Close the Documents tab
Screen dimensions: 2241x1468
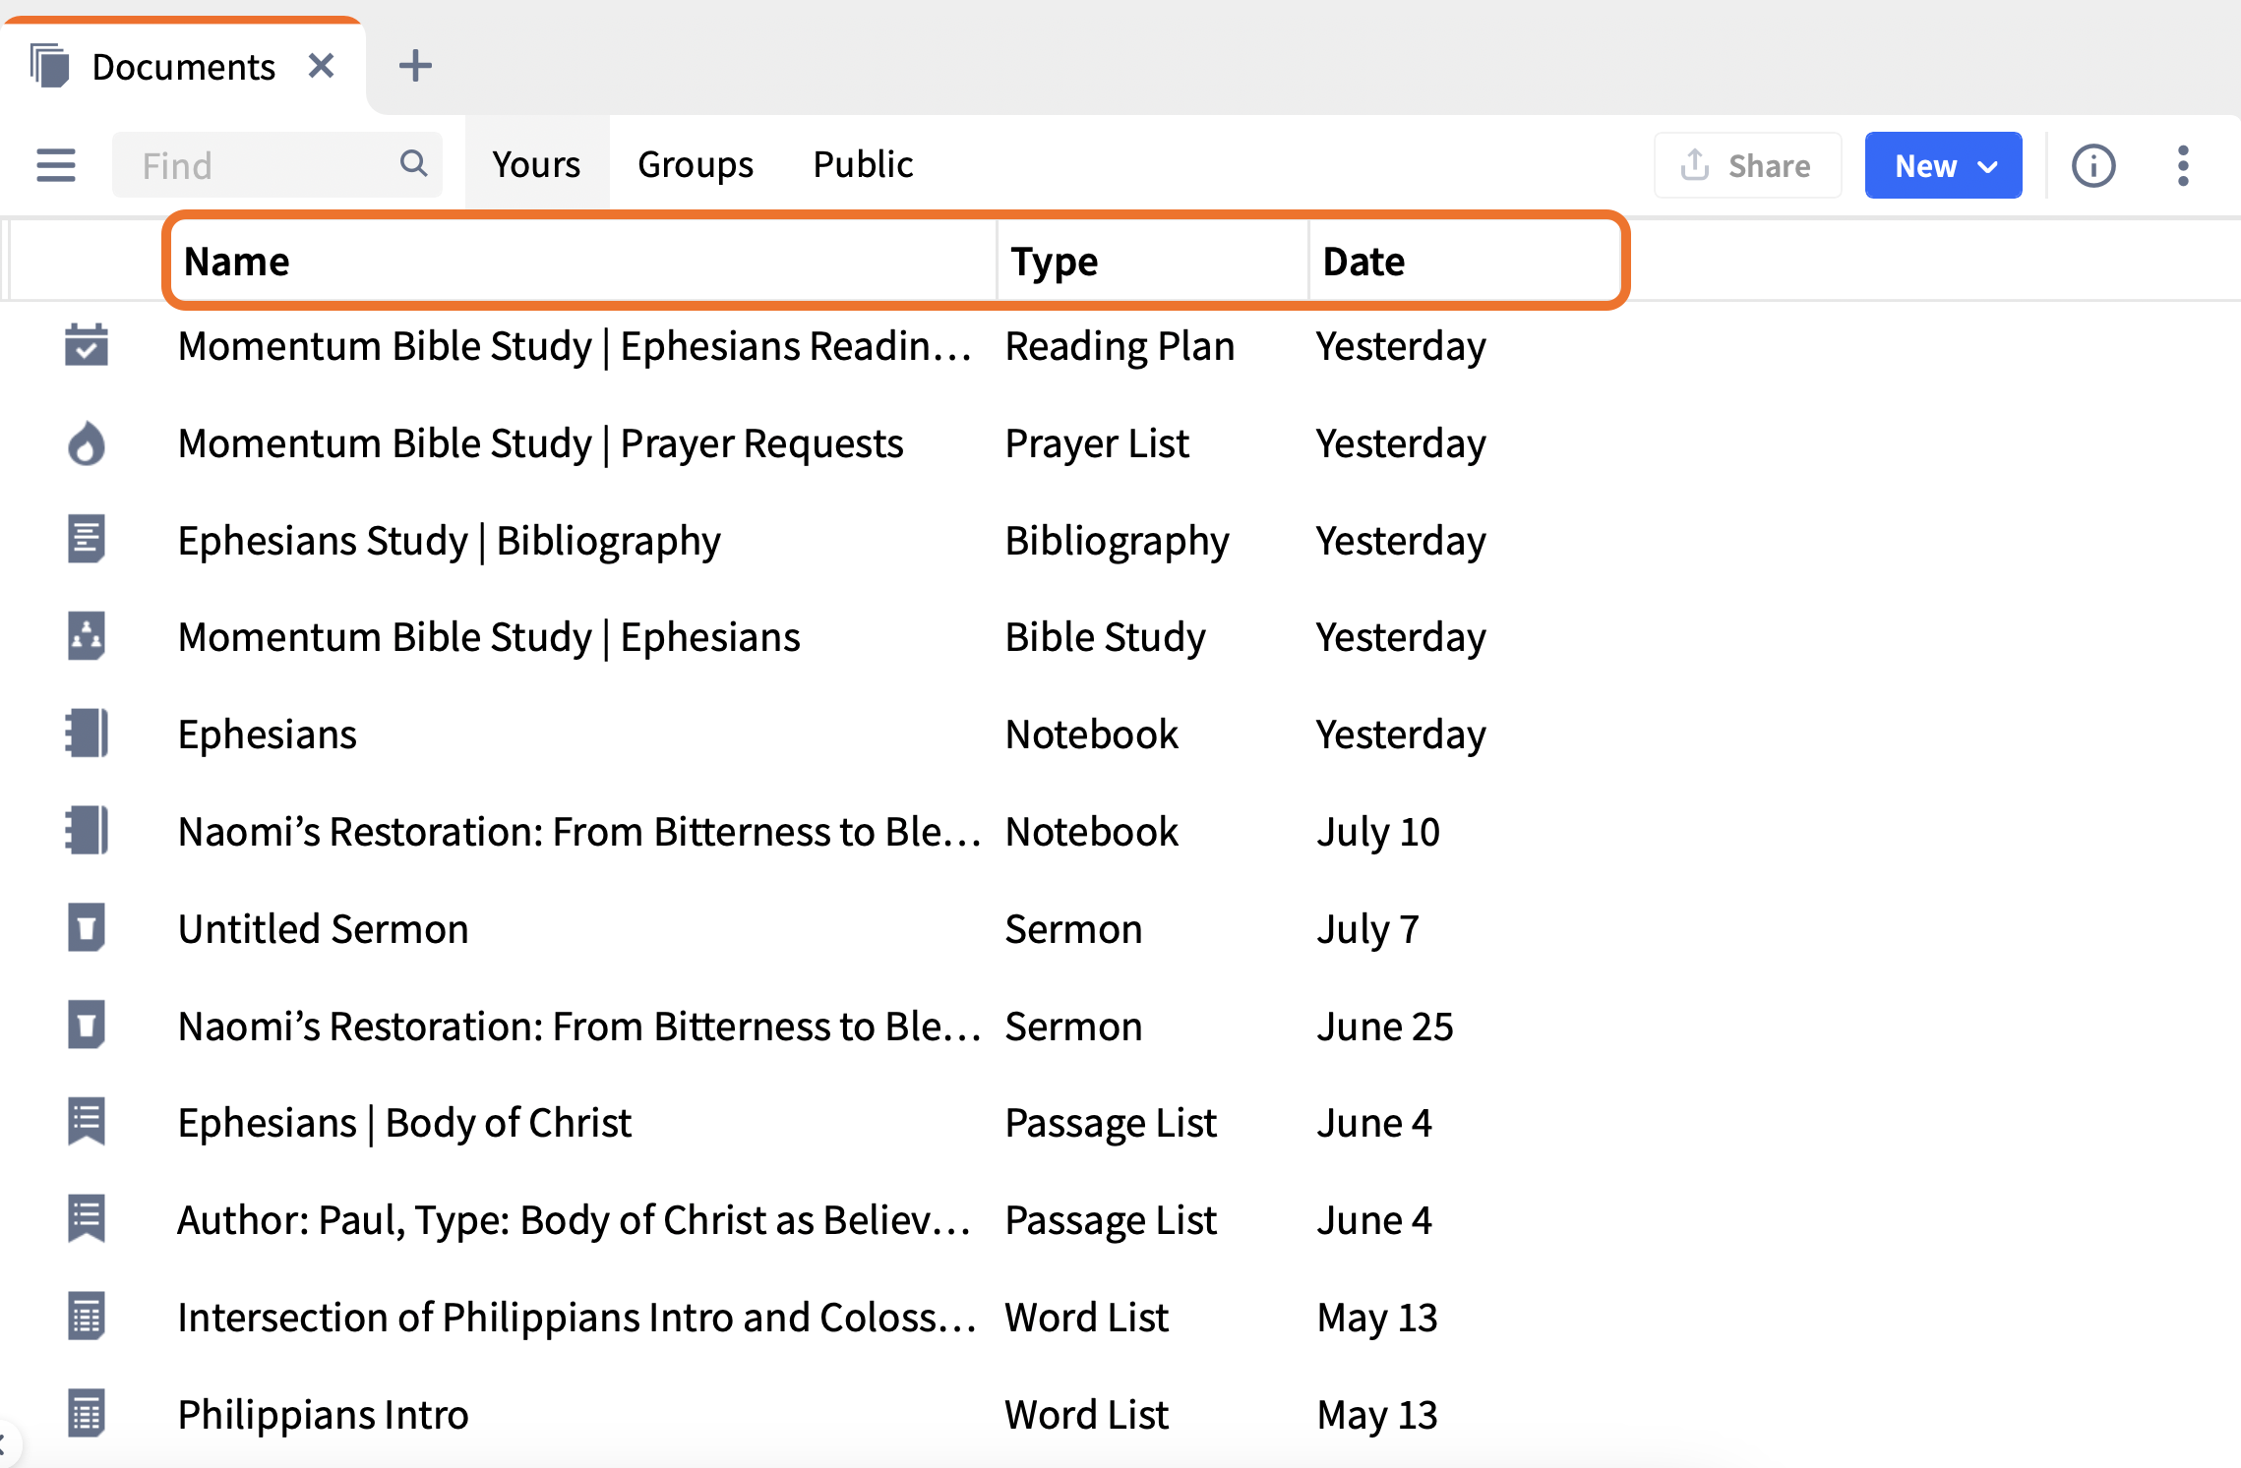pyautogui.click(x=322, y=66)
